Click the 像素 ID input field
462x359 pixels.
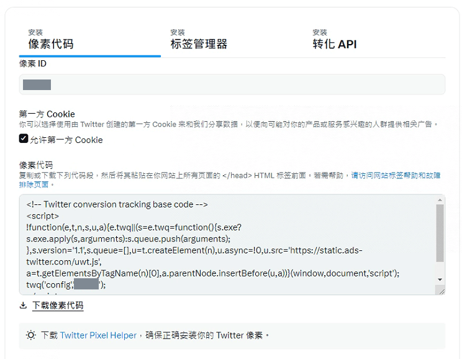232,84
